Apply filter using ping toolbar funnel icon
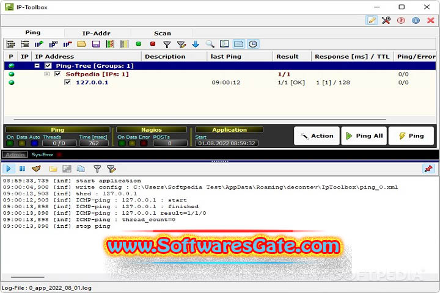 pos(167,44)
